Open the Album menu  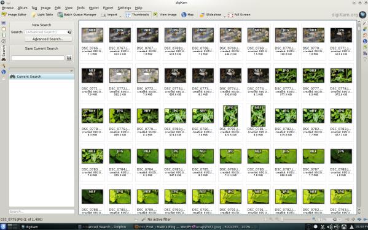coord(22,8)
